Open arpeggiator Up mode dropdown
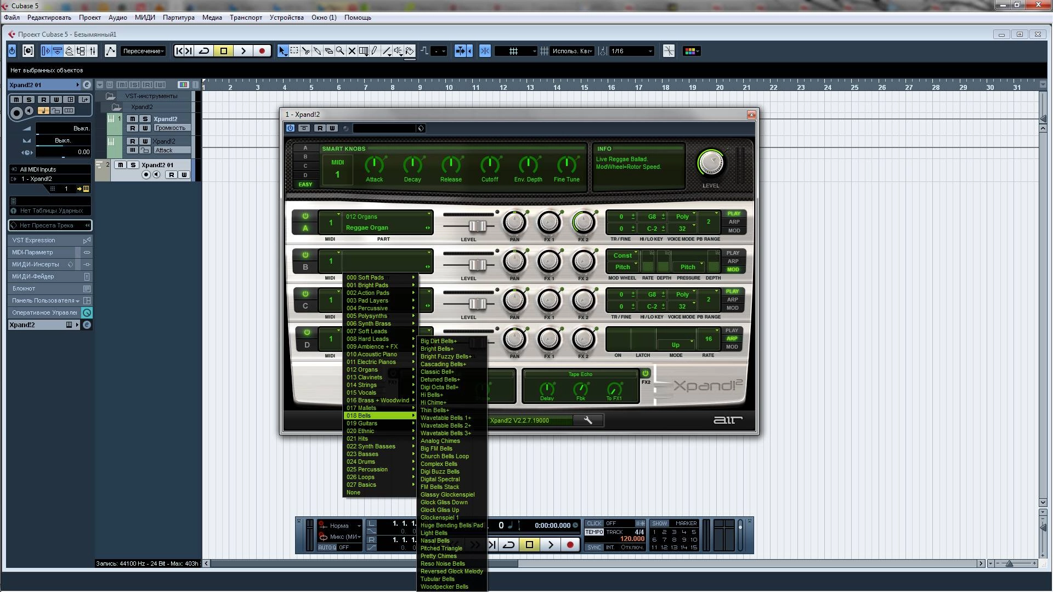The image size is (1053, 592). tap(676, 345)
